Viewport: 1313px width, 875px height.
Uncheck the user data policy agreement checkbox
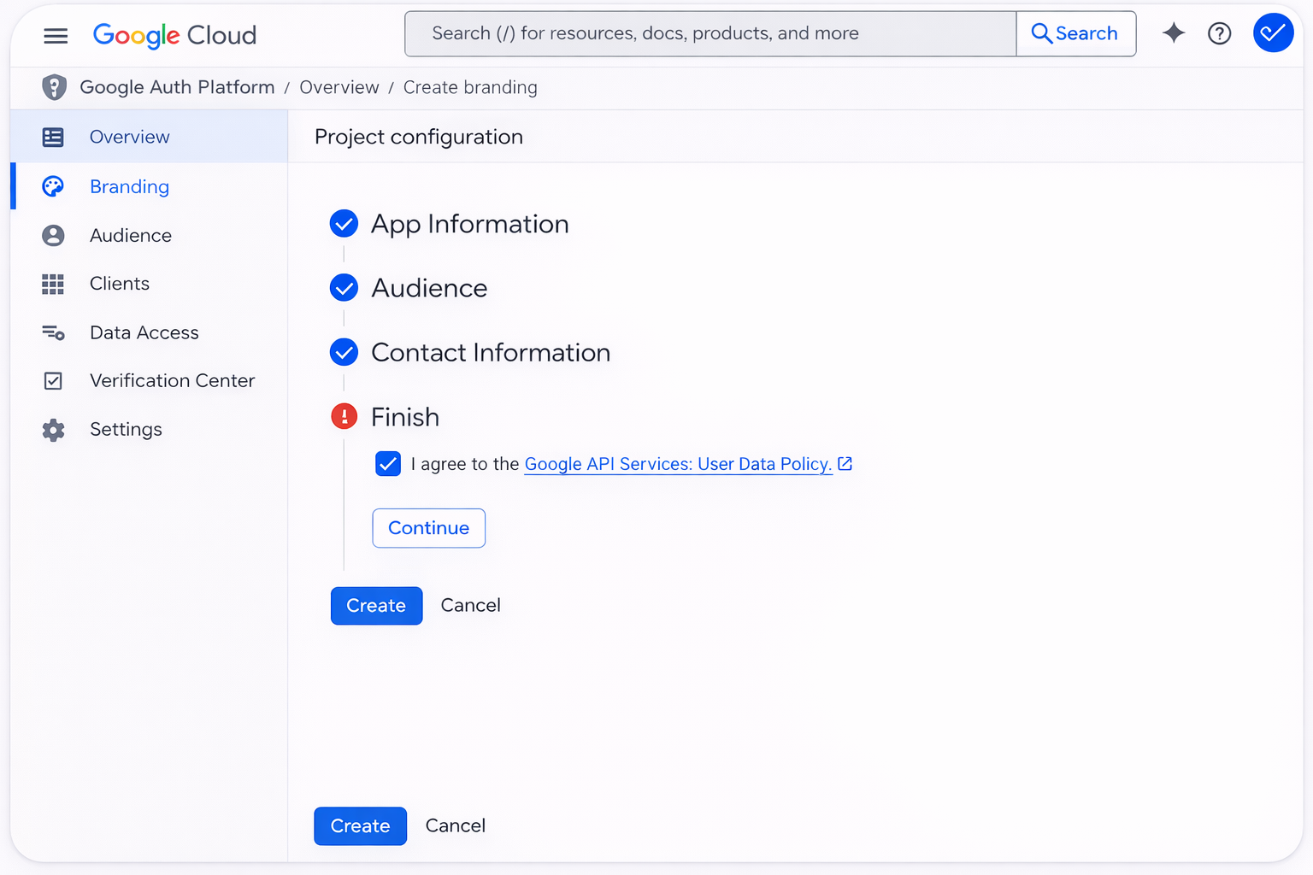[x=388, y=464]
